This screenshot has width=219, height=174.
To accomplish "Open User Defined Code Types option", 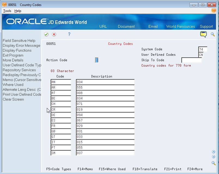I will coord(22,65).
